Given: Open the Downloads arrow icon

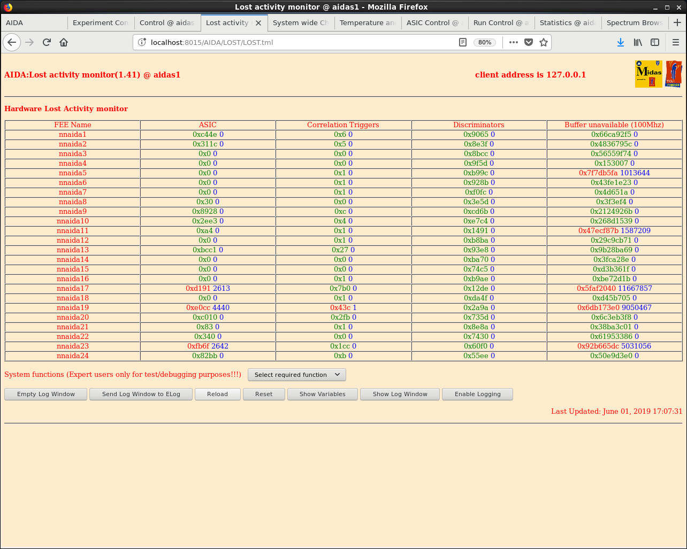Looking at the screenshot, I should (621, 42).
